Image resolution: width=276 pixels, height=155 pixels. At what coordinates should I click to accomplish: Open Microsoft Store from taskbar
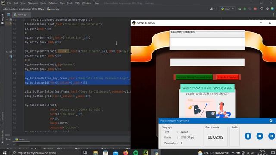coord(105,153)
